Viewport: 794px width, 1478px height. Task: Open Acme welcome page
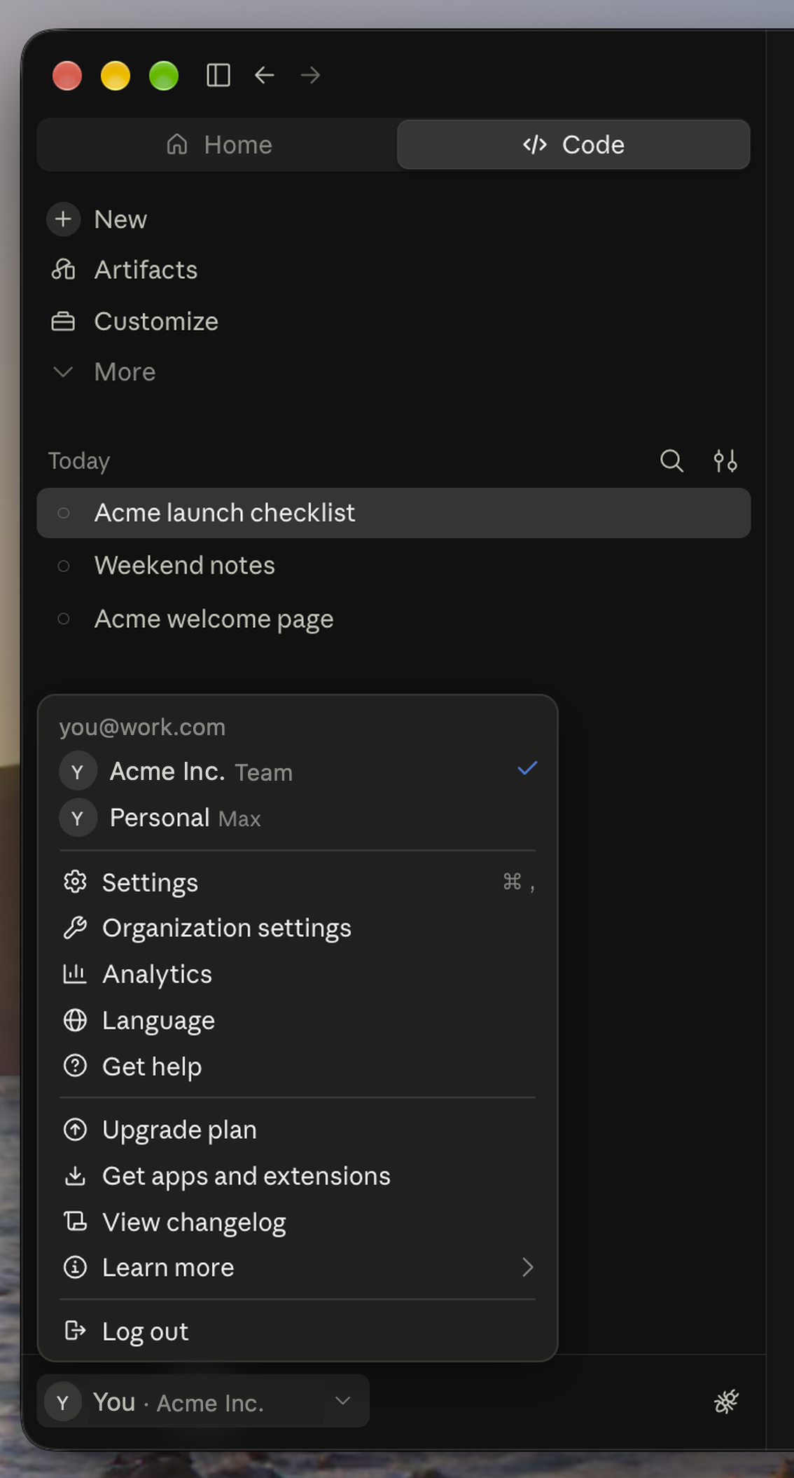click(393, 619)
